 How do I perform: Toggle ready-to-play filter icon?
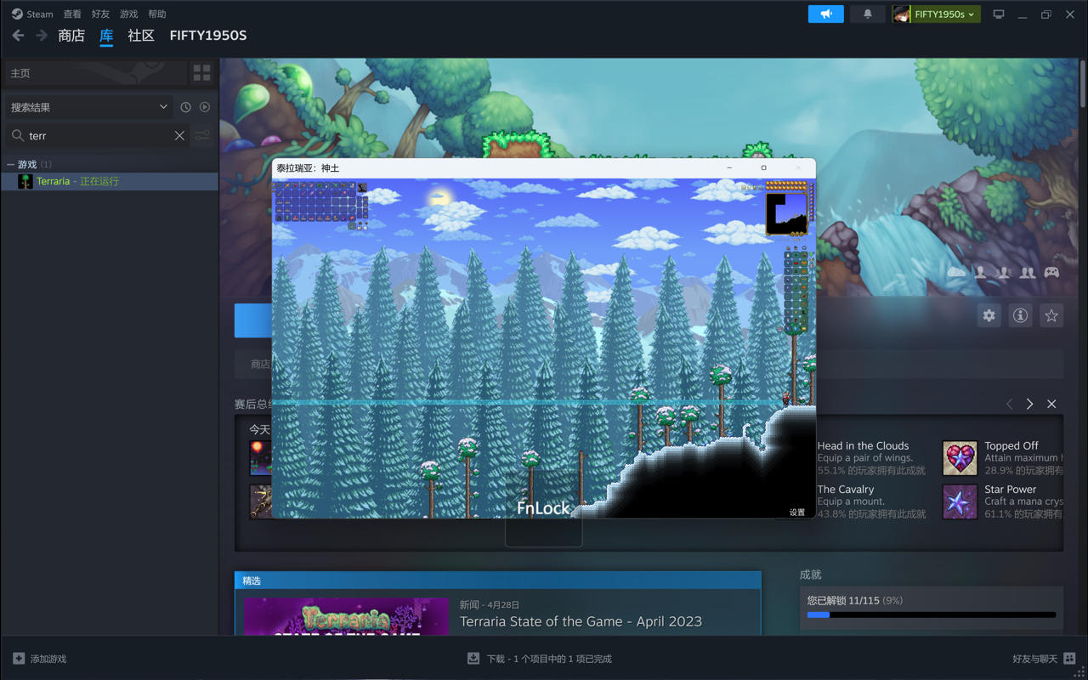205,107
